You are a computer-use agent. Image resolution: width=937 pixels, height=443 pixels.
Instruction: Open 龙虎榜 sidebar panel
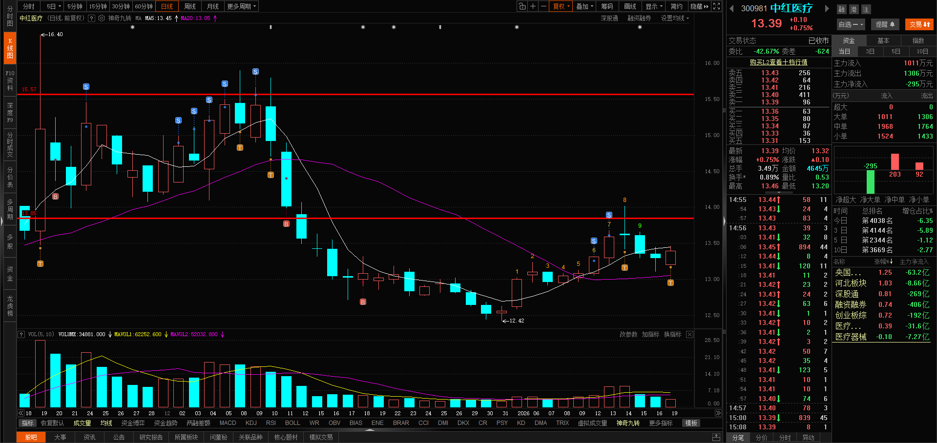10,305
